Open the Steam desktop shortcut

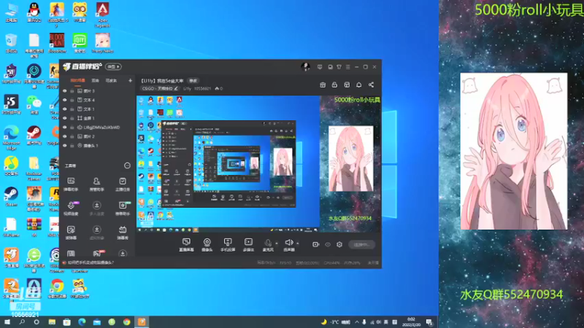point(11,196)
